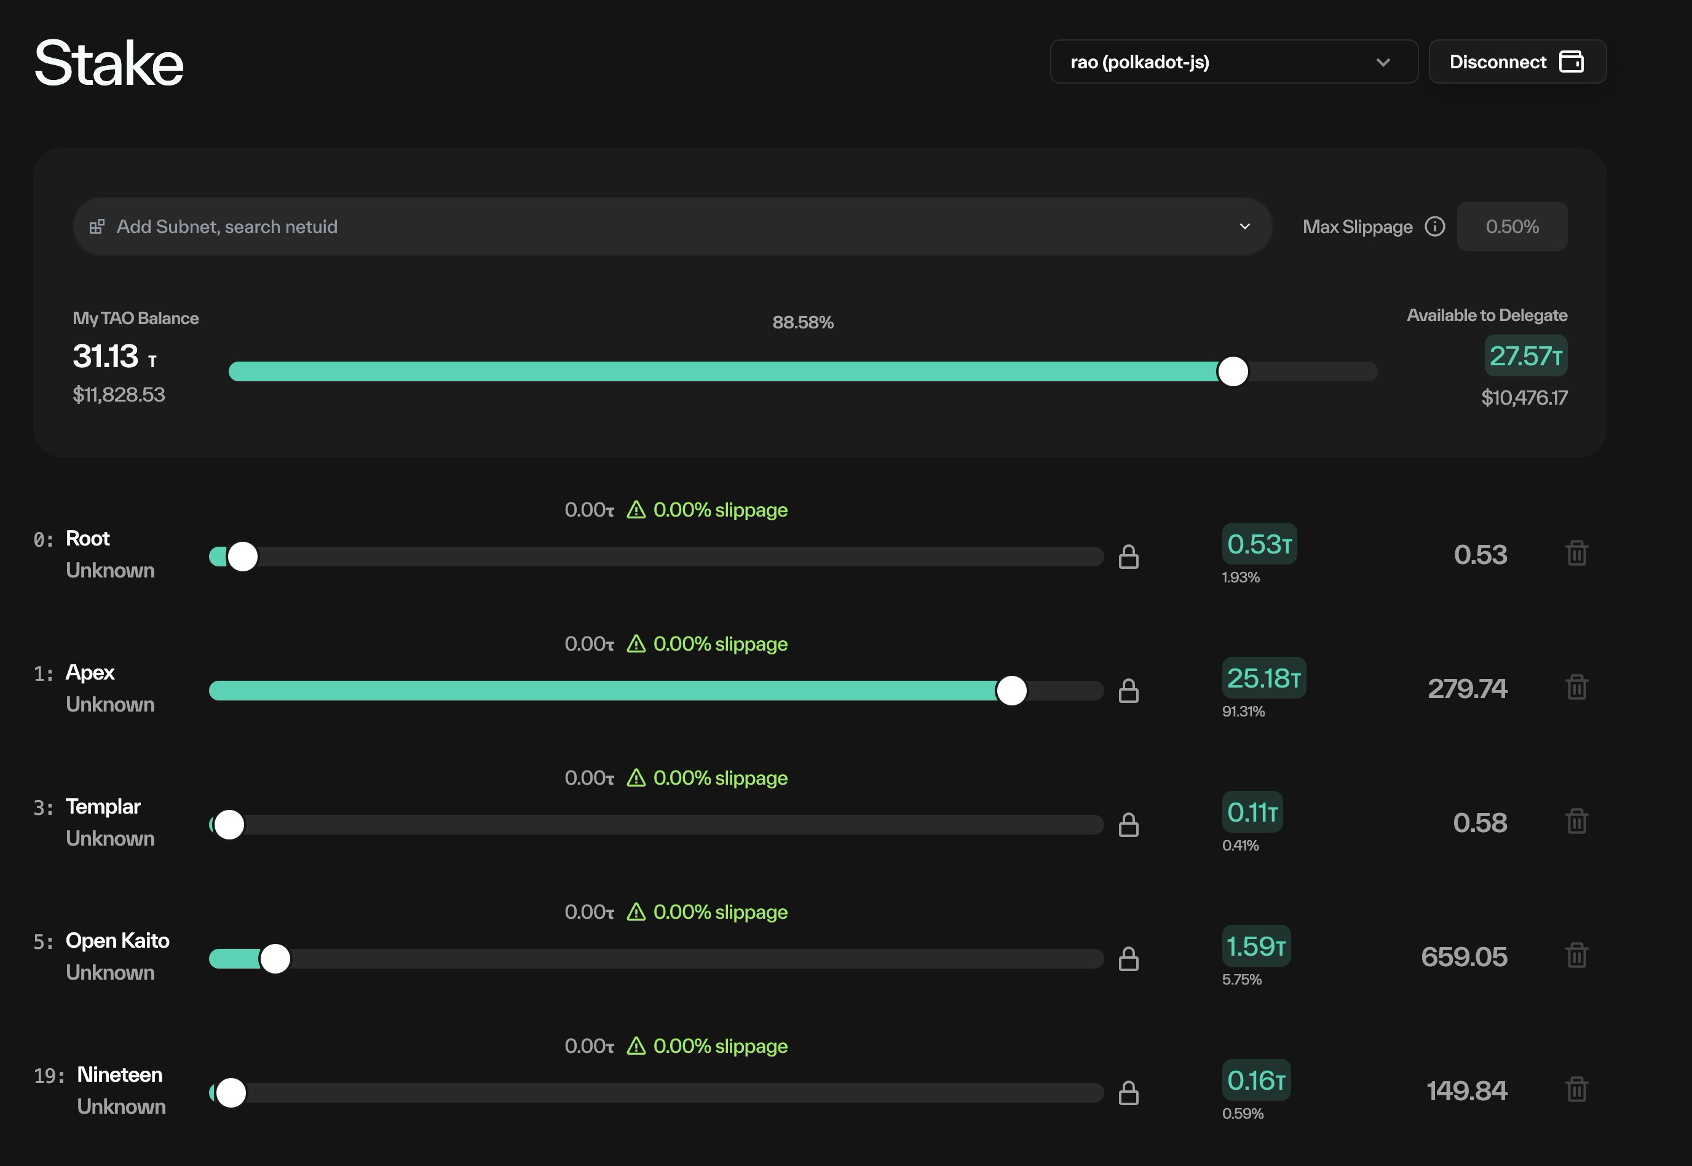Click the Apex subnet name
The image size is (1692, 1166).
pos(90,673)
